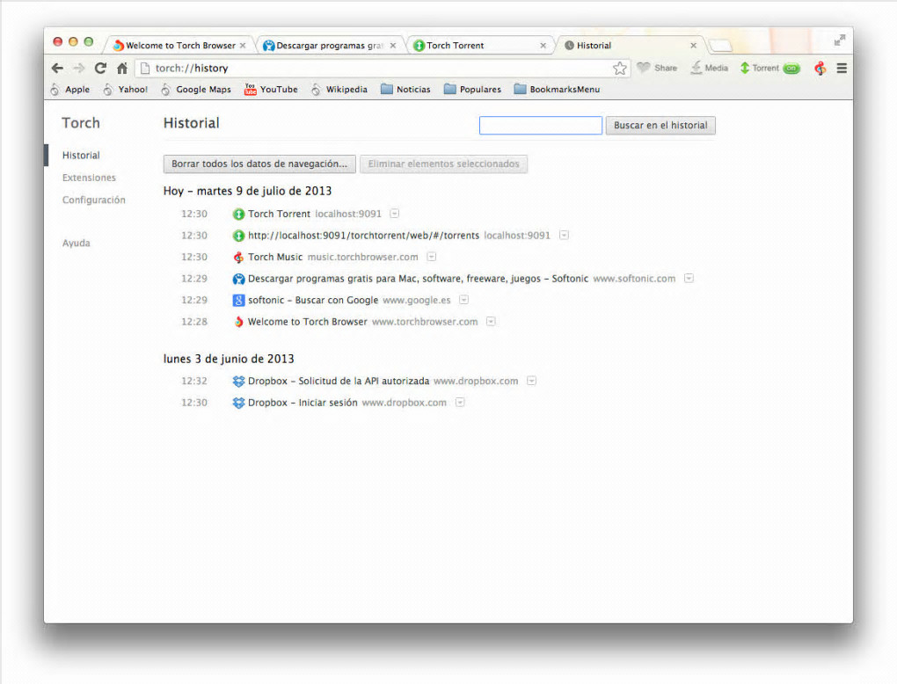Open Dropbox Solicitud de la API entry
This screenshot has height=684, width=897.
(338, 381)
